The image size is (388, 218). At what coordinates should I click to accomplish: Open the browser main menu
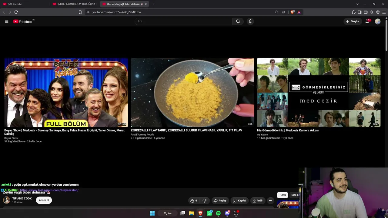click(x=384, y=12)
